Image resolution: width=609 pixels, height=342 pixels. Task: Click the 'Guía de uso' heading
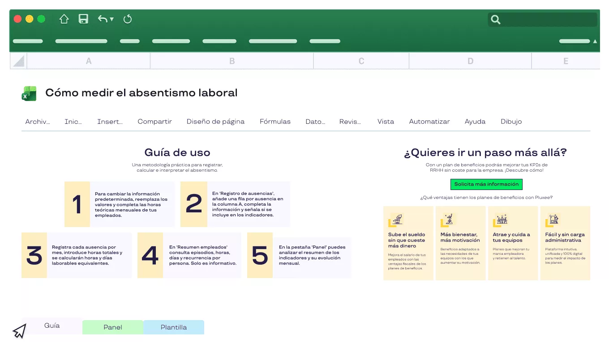(x=177, y=152)
